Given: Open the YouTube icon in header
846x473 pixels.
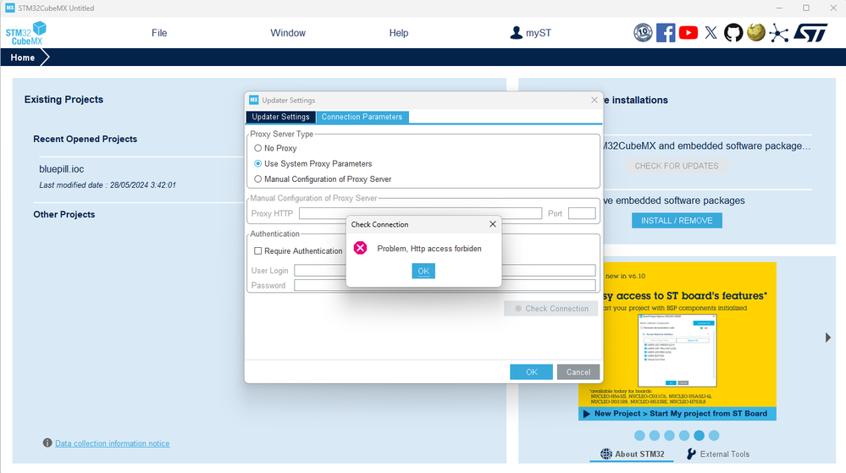Looking at the screenshot, I should (688, 33).
